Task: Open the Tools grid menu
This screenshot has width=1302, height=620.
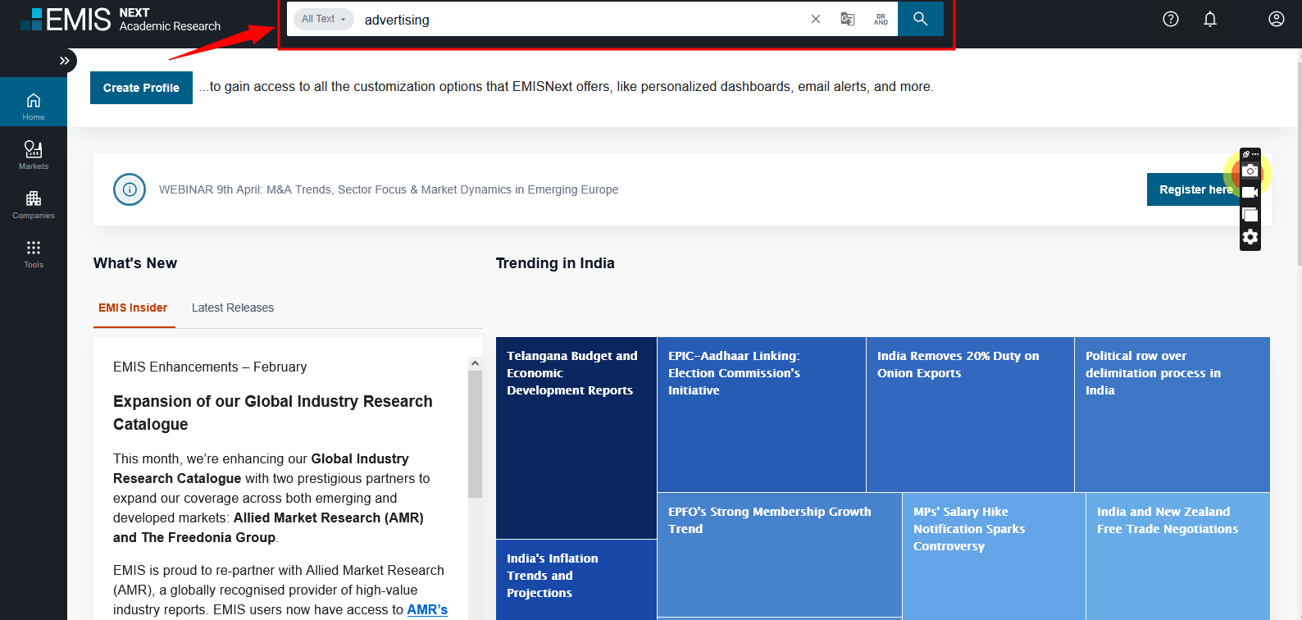Action: coord(34,253)
